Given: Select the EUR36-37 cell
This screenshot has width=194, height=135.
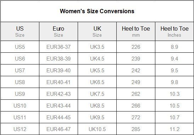Looking at the screenshot, I should [59, 47].
